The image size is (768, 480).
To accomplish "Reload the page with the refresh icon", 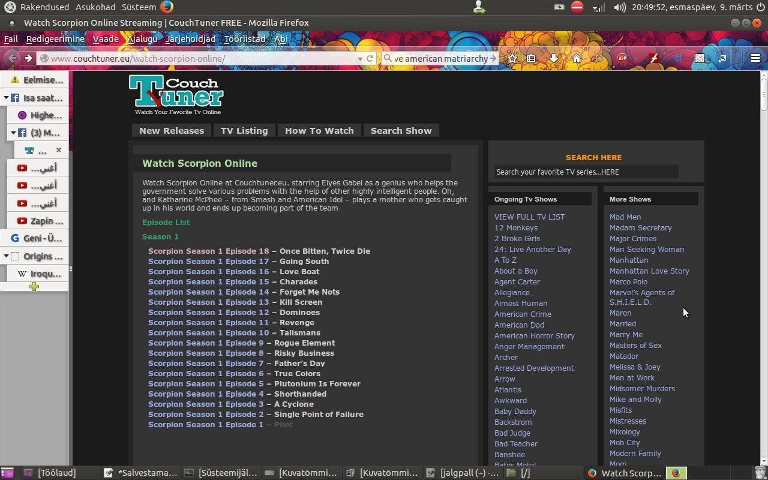I will pyautogui.click(x=370, y=58).
